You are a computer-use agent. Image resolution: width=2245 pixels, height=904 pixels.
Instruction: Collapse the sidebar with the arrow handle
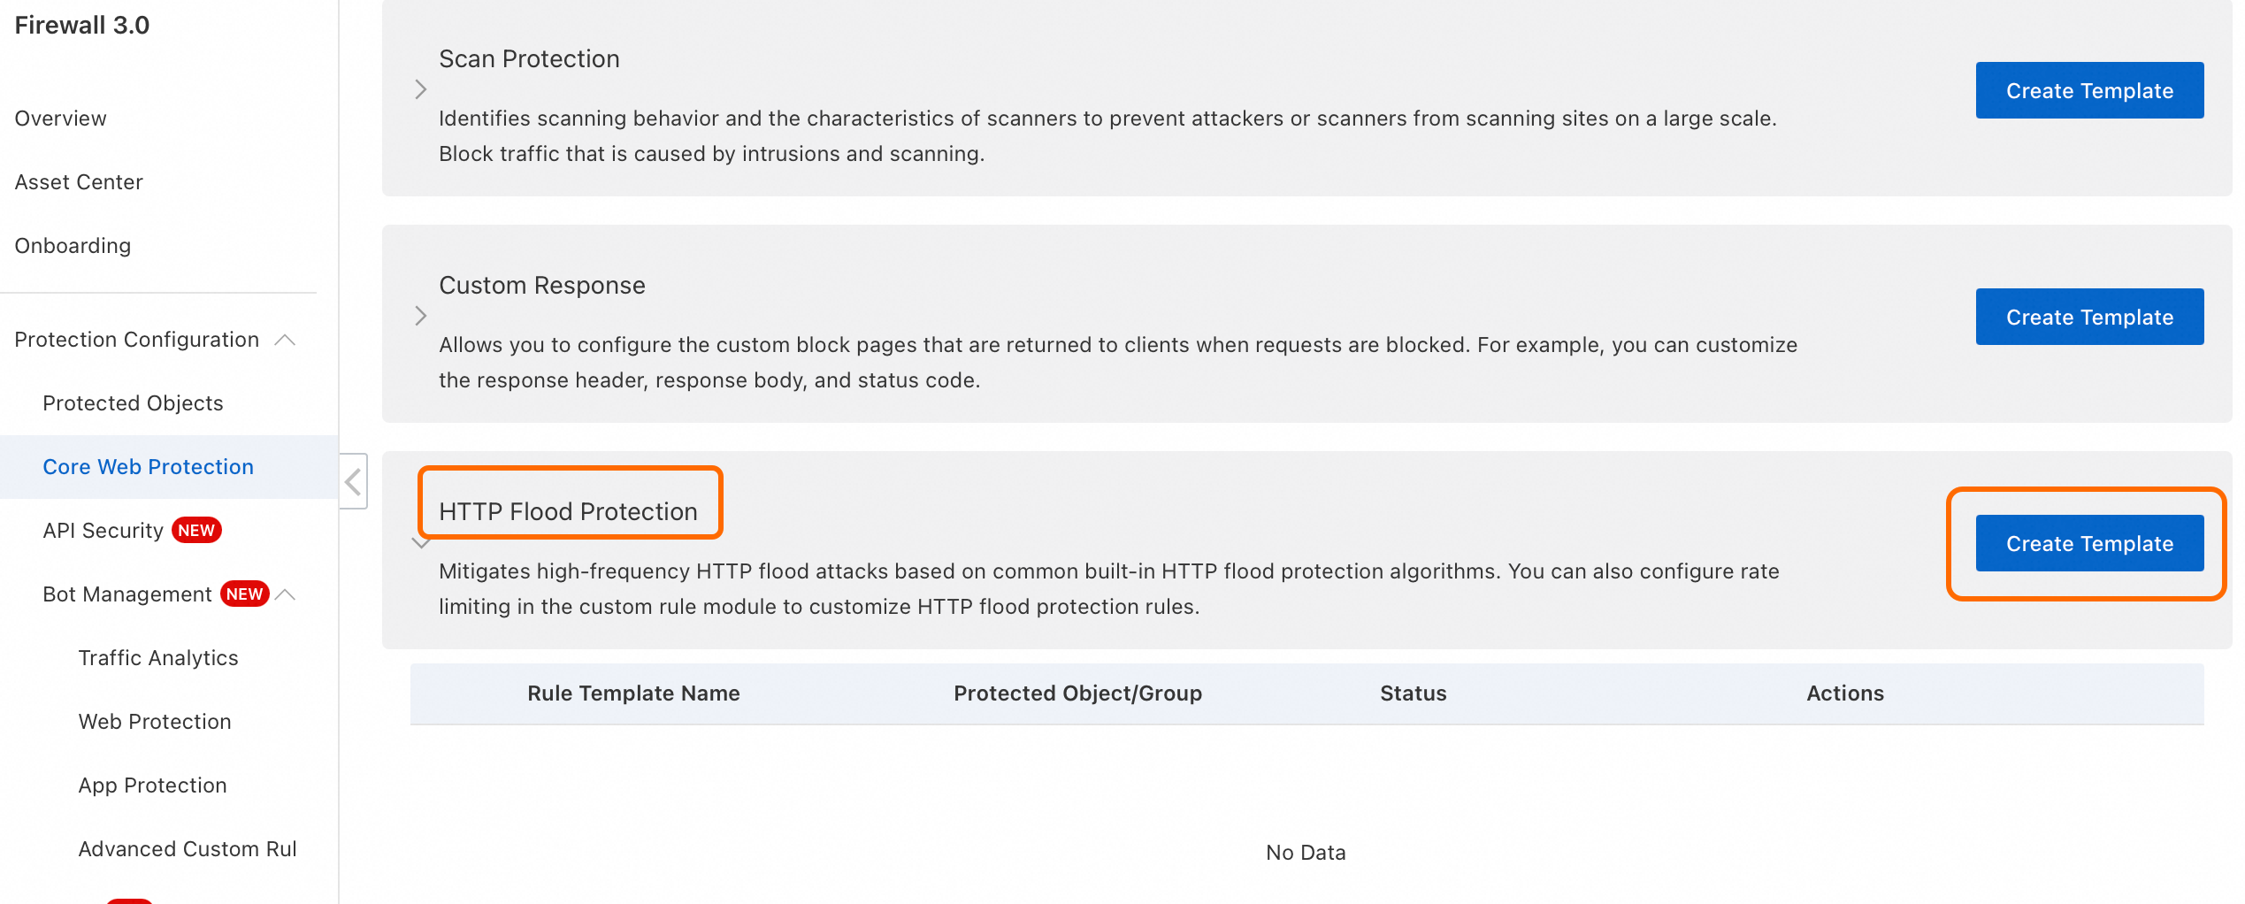coord(354,482)
